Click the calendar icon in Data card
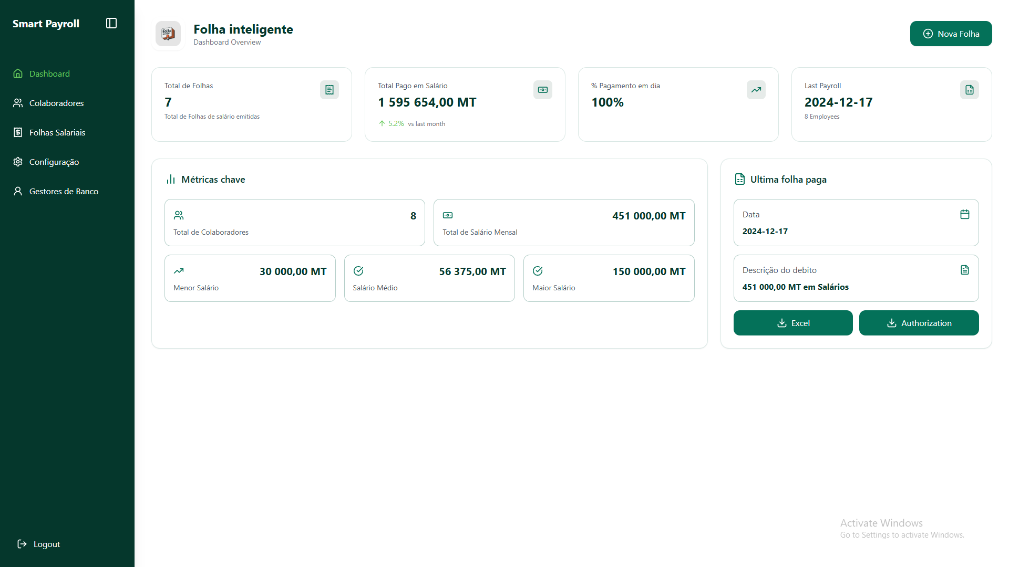The width and height of the screenshot is (1009, 567). (965, 214)
